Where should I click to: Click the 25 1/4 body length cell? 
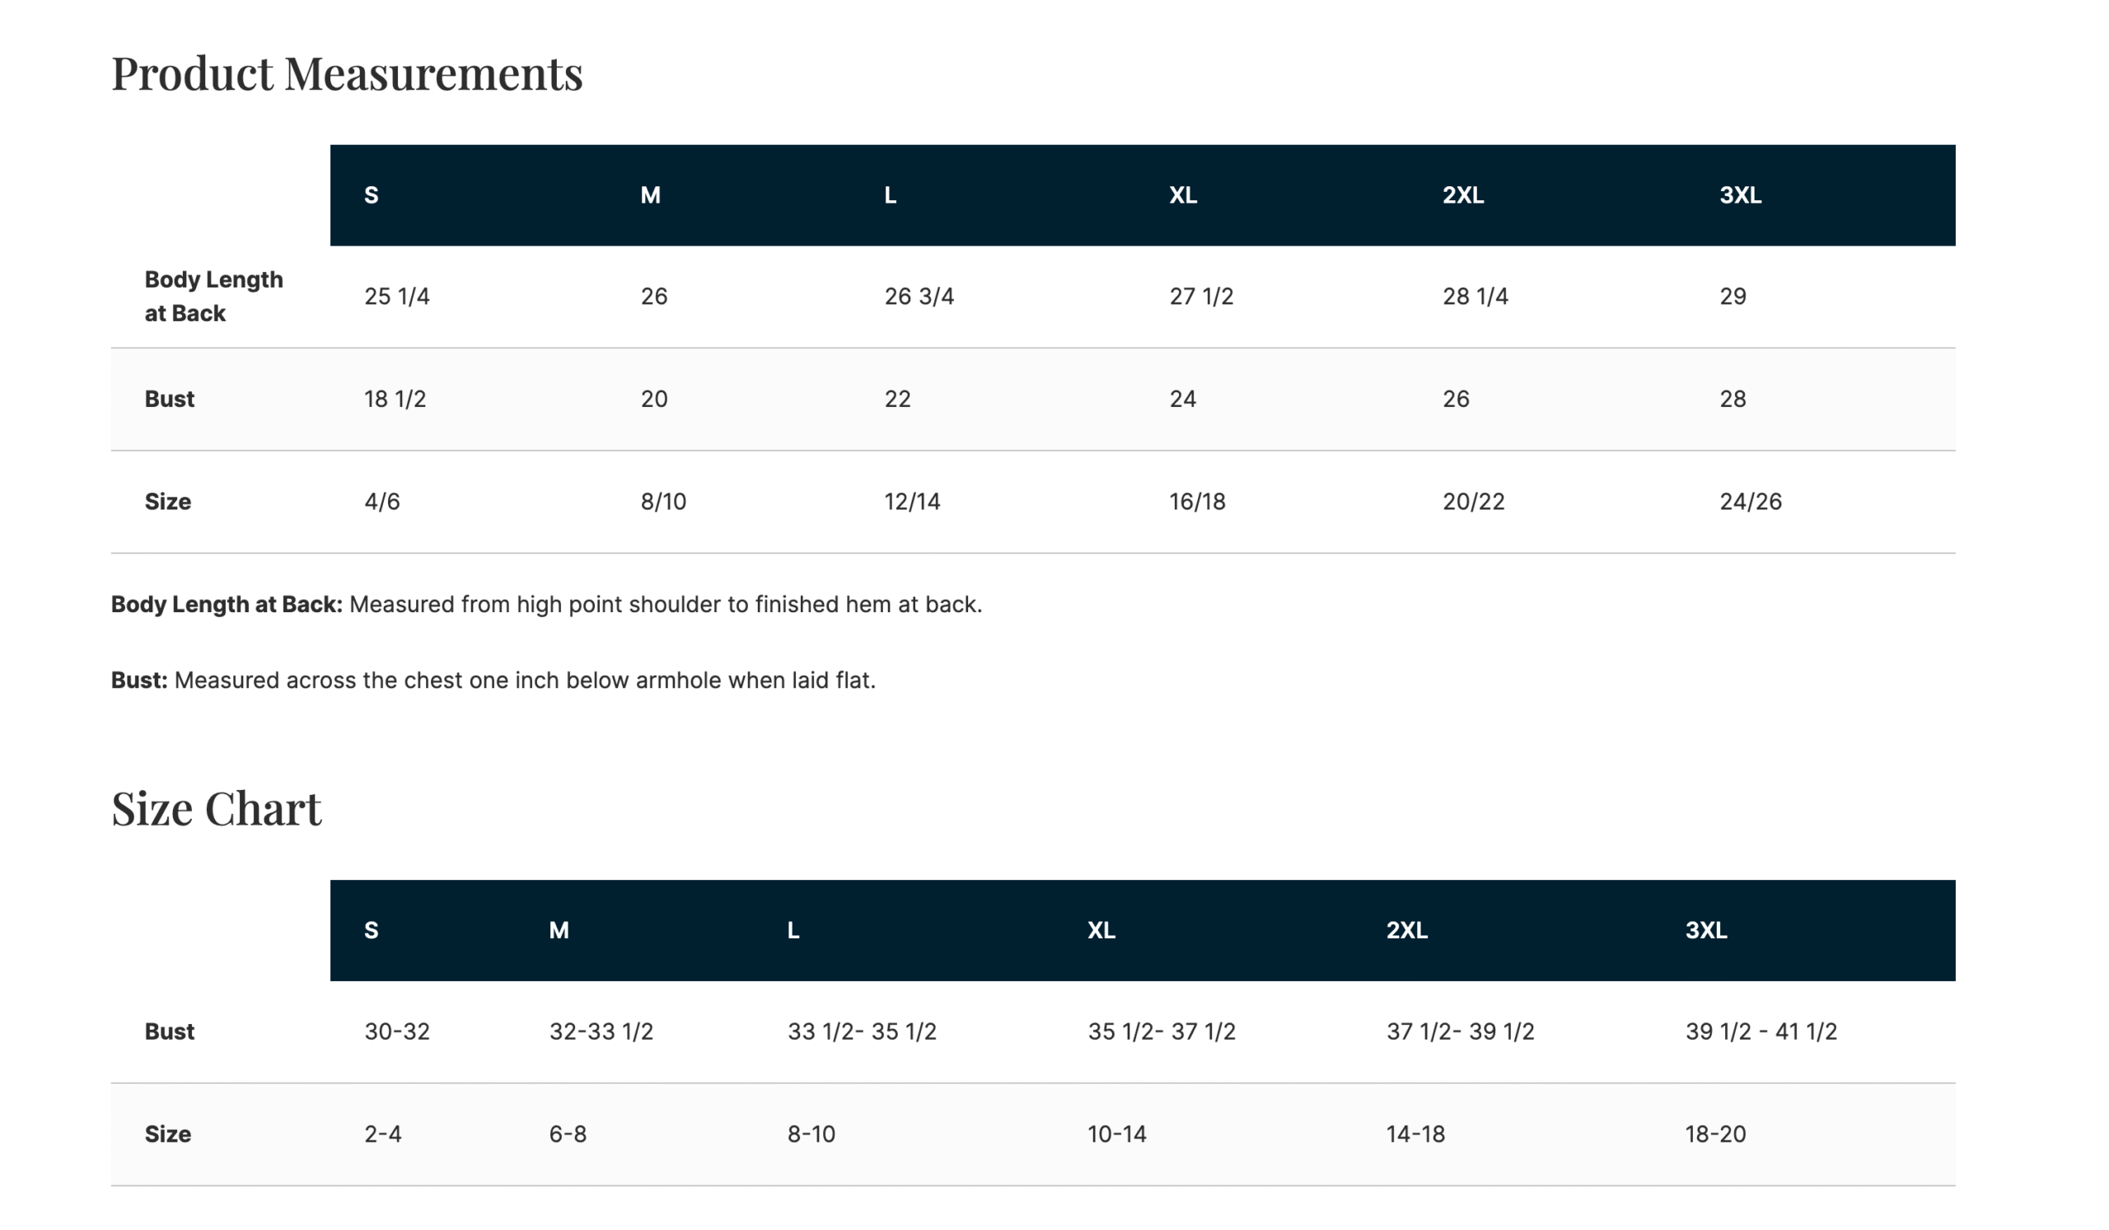pyautogui.click(x=397, y=297)
